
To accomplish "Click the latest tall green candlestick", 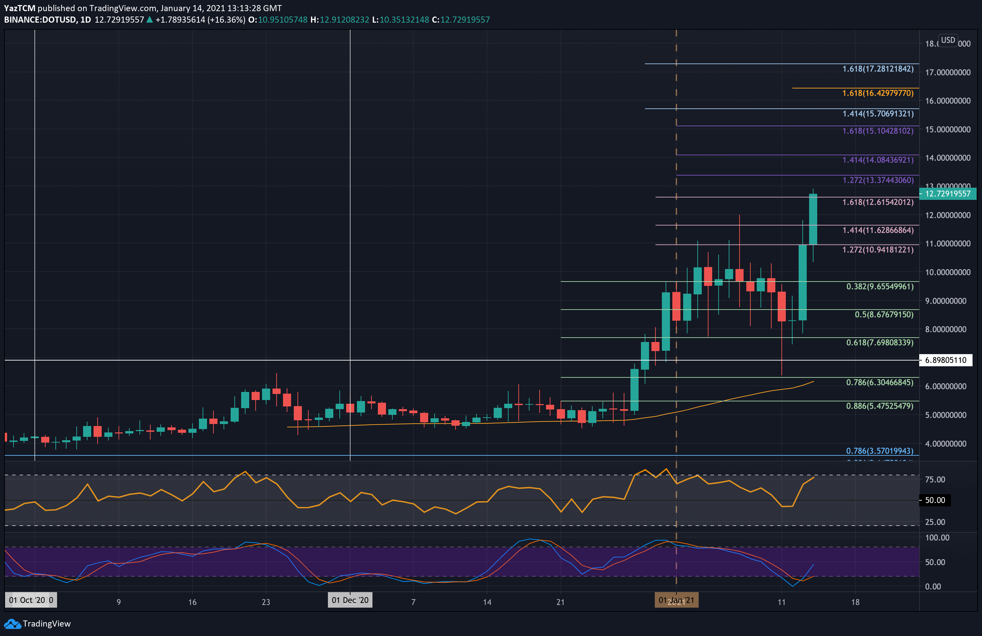I will pyautogui.click(x=813, y=219).
